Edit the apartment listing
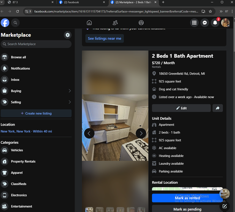The height and width of the screenshot is (212, 235). pos(181,108)
